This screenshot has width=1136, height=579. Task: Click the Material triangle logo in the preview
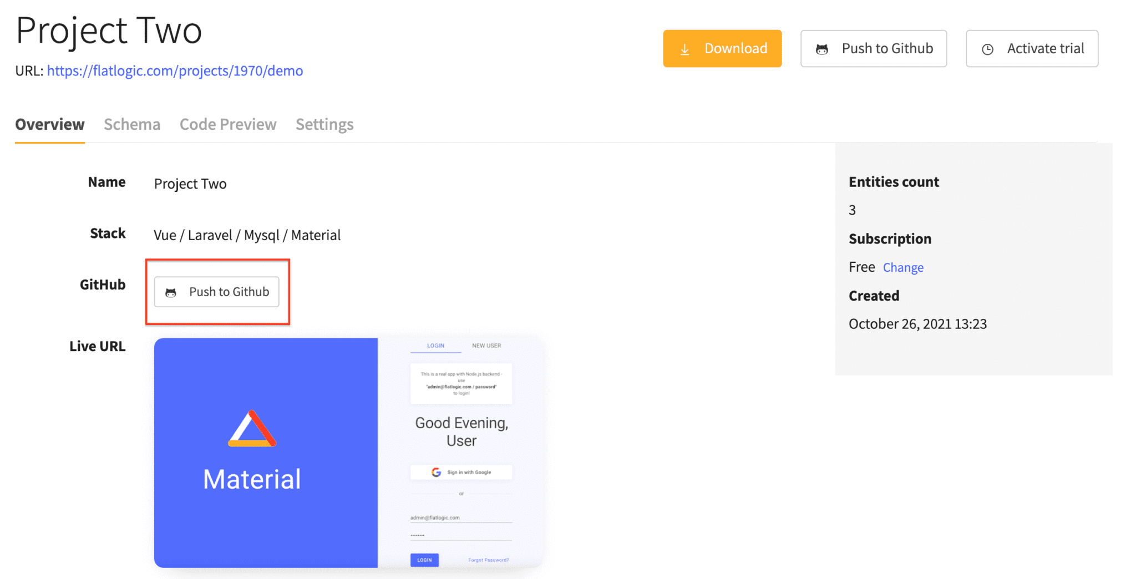point(252,429)
